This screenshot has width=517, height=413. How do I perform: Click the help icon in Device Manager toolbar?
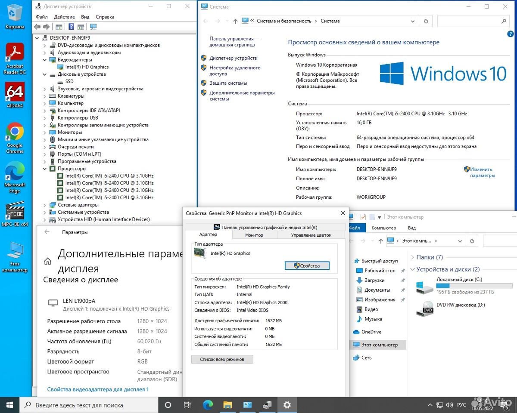[x=72, y=27]
